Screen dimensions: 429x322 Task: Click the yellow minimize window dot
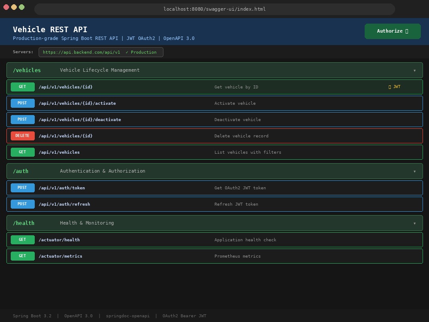(x=14, y=7)
